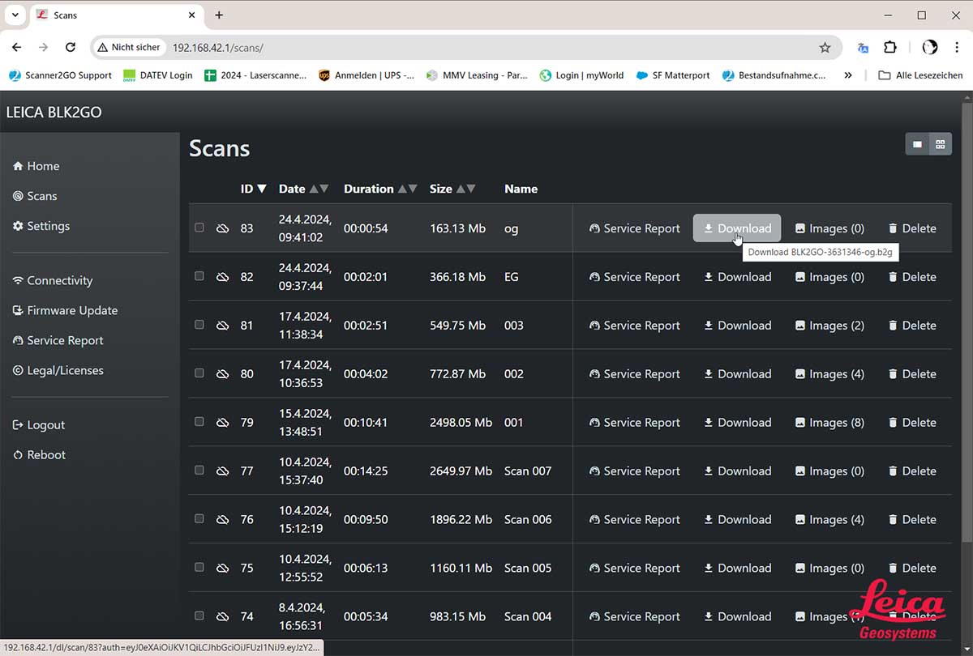Open Images (4) for scan 002
The width and height of the screenshot is (973, 656).
[829, 374]
